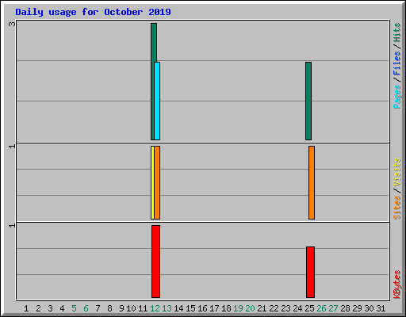Click day label '19' on the x-axis
406x317 pixels.
click(x=238, y=308)
